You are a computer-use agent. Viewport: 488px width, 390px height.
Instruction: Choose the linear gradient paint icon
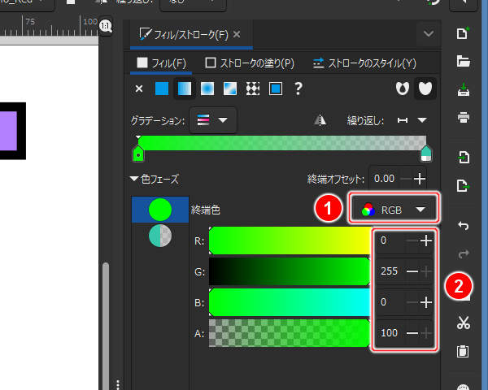(x=185, y=89)
